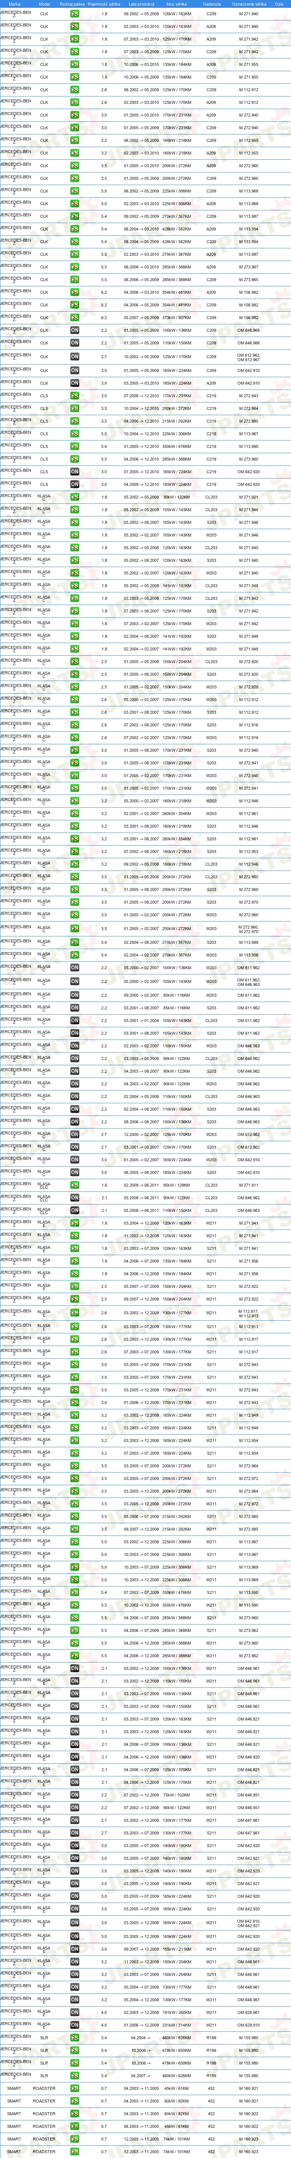
Task: Click petrol icon in CLK 373kW / 507KM row
Action: click(74, 318)
